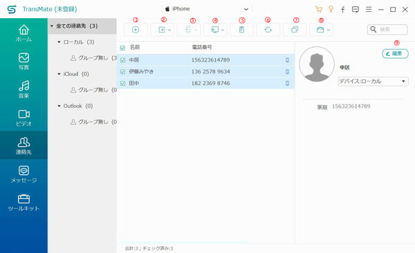Screen dimensions: 415x253
Task: Select グループ無し under iCloud
Action: (93, 90)
